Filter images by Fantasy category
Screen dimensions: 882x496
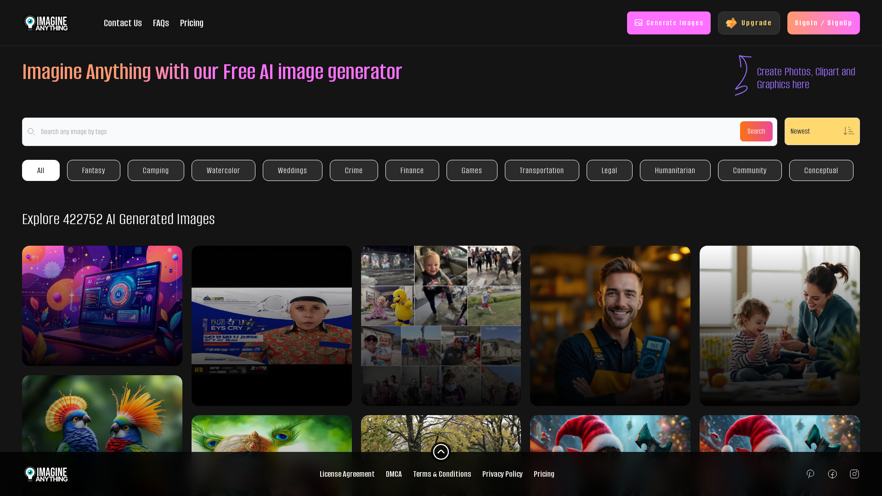pos(94,170)
